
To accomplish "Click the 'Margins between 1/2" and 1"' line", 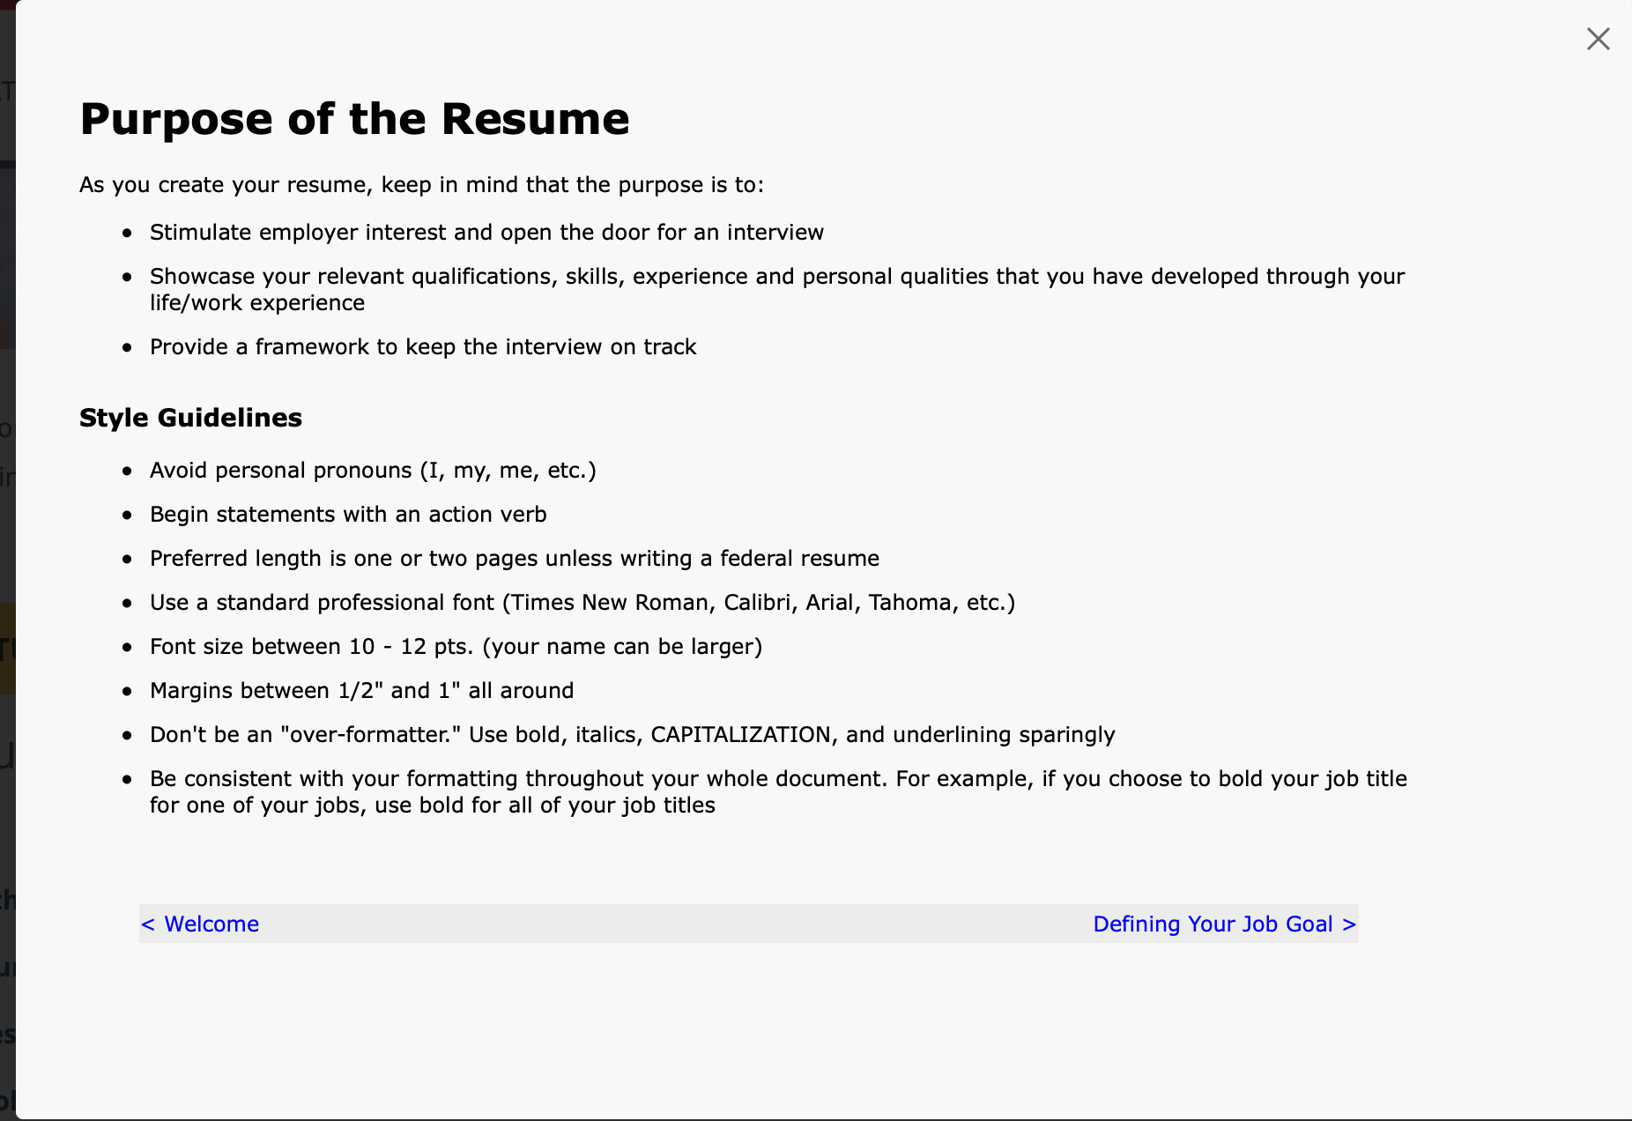I will 361,690.
